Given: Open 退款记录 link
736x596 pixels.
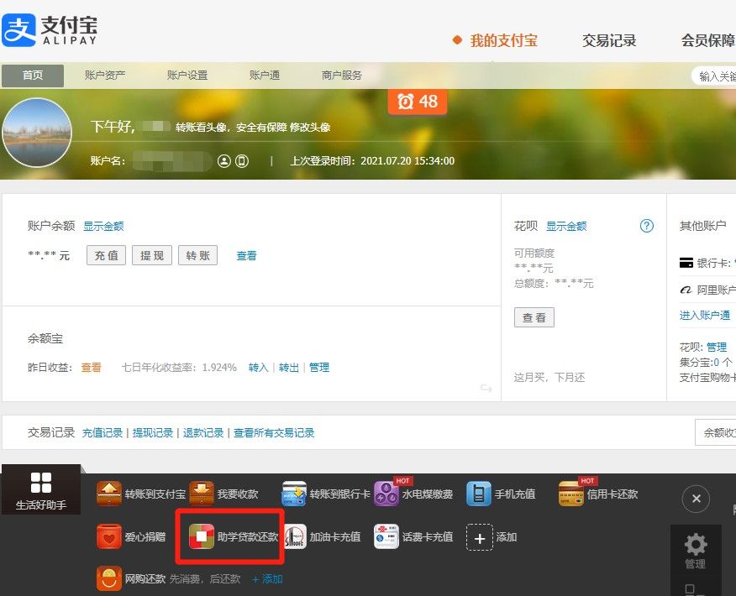Looking at the screenshot, I should tap(203, 433).
